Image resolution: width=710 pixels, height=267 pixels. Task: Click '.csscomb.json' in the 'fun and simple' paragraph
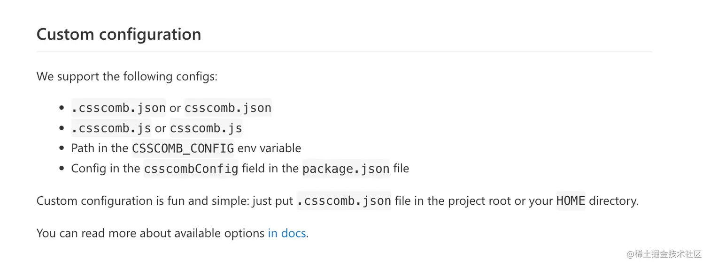coord(344,201)
